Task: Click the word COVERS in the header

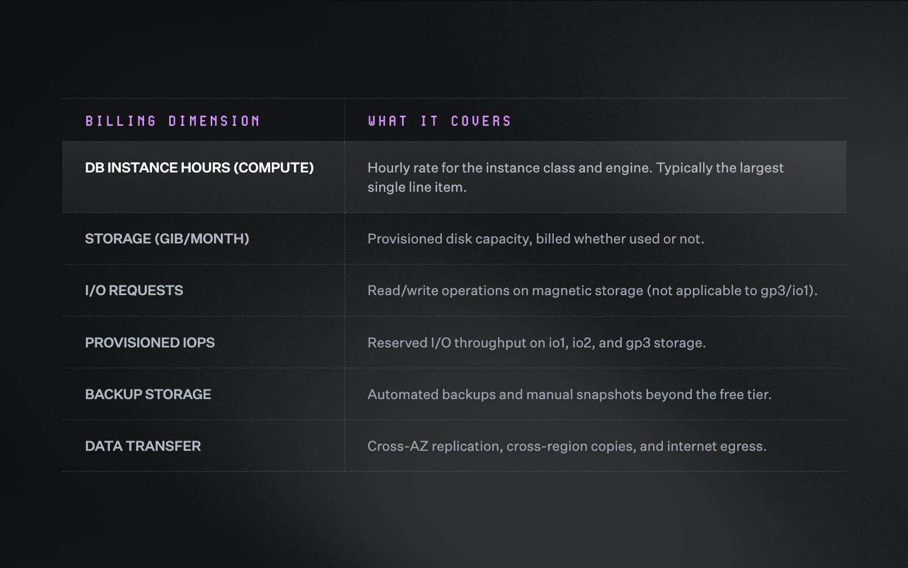Action: pos(481,121)
